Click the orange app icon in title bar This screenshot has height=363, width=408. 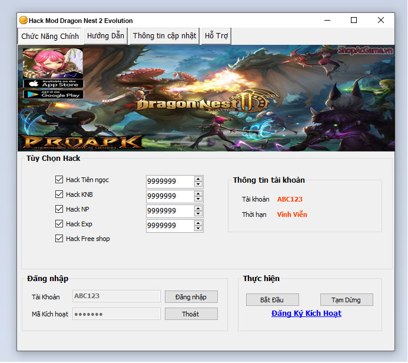tap(24, 20)
